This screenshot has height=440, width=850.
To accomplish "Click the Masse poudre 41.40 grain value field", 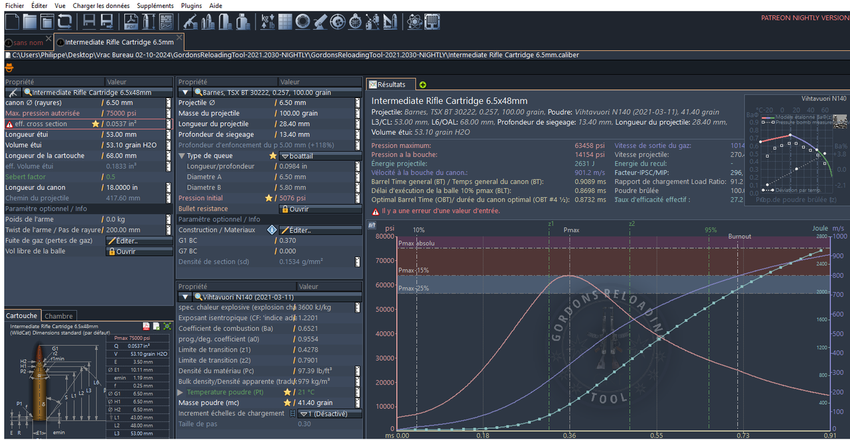I will (x=327, y=403).
